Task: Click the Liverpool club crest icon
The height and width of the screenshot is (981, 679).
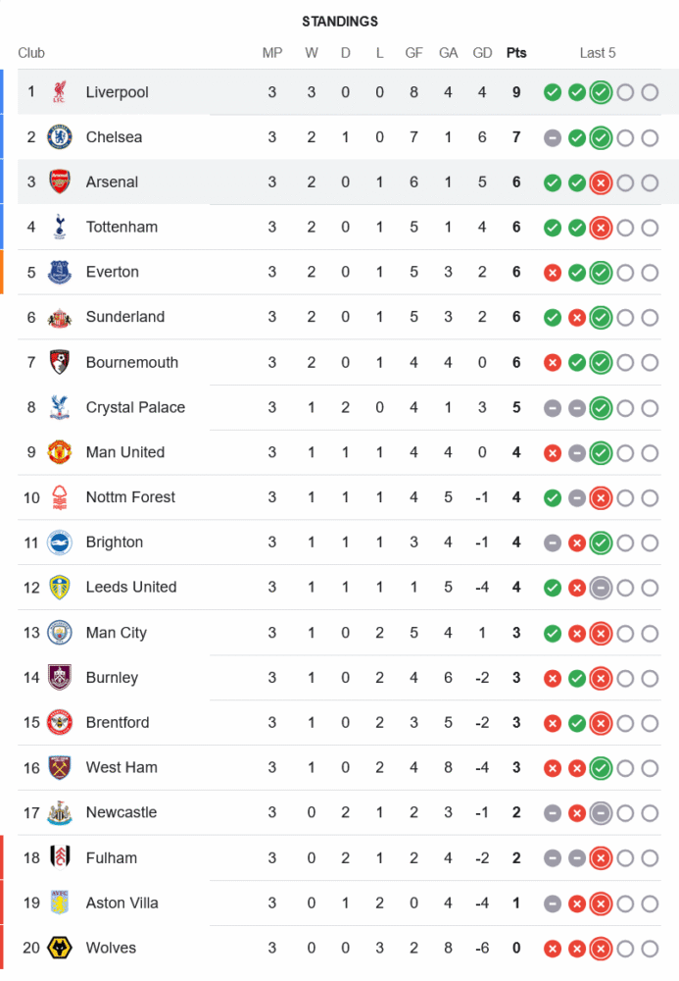Action: [60, 92]
